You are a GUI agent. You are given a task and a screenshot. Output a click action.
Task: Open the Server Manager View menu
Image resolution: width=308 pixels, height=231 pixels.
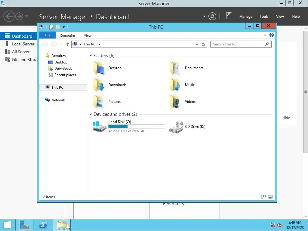coord(280,17)
